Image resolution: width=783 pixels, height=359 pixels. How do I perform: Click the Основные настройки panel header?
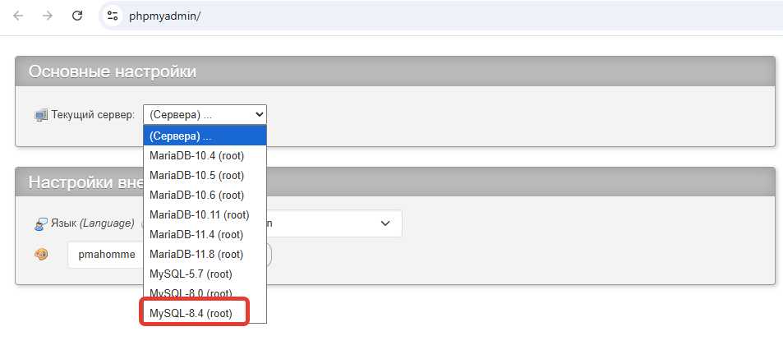pyautogui.click(x=395, y=71)
